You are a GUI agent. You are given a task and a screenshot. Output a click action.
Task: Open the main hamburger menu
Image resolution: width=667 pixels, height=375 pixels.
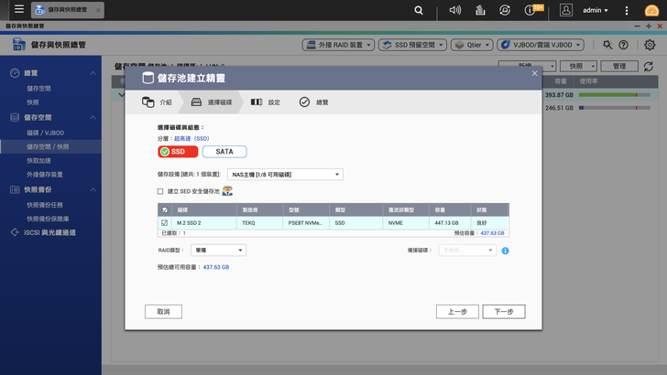click(x=18, y=10)
